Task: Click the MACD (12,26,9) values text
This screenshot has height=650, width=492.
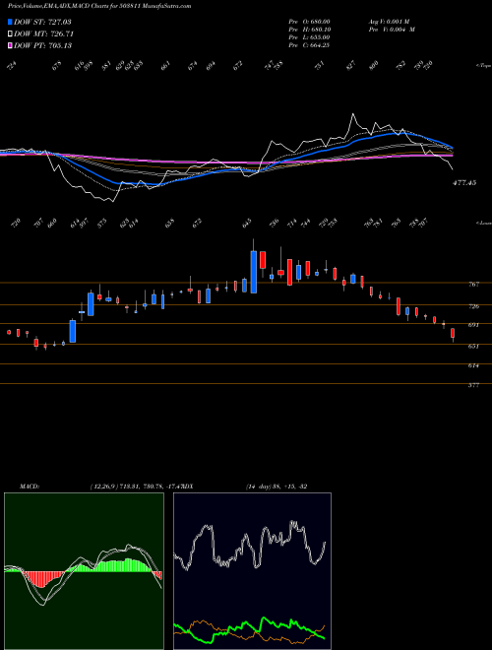Action: click(135, 487)
